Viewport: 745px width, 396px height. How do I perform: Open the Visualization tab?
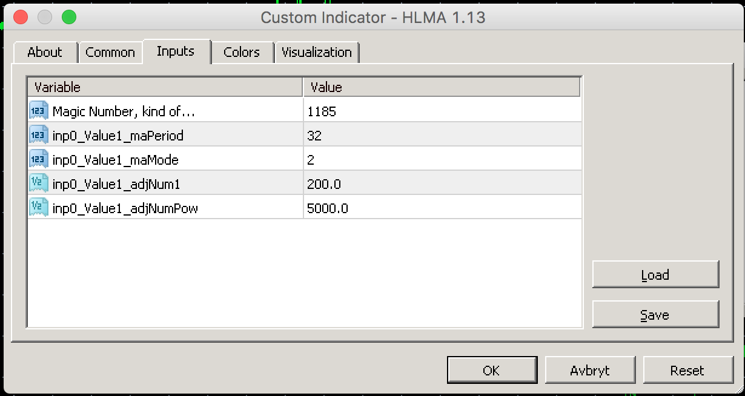click(x=317, y=52)
